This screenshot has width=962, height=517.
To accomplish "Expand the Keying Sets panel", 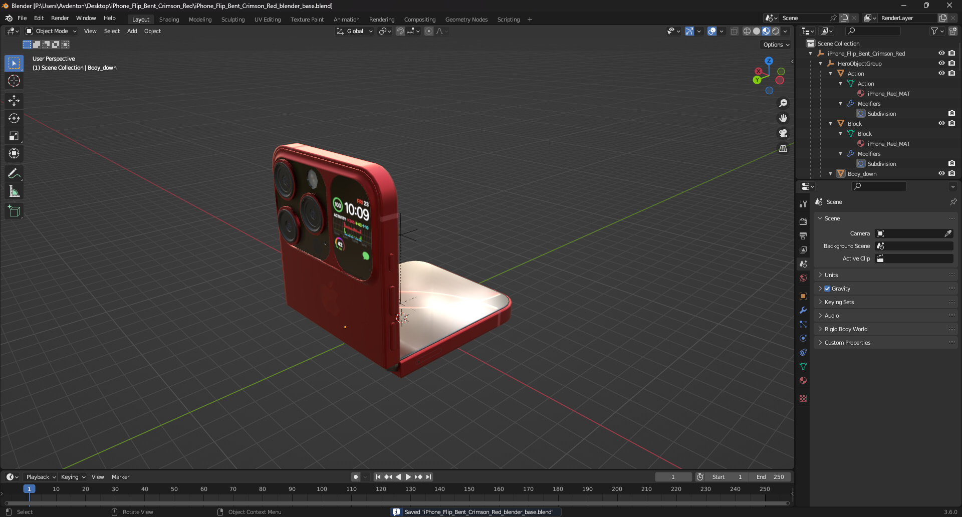I will click(x=885, y=302).
